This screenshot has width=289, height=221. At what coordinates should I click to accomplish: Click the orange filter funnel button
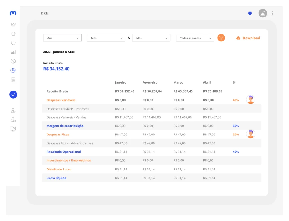221,38
